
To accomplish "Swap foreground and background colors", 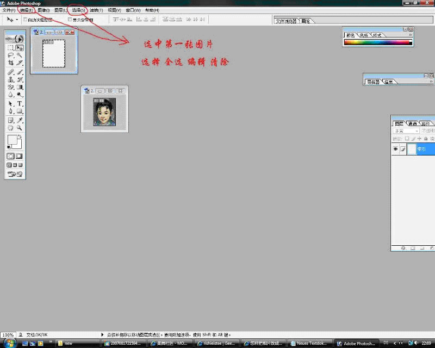I will click(20, 136).
